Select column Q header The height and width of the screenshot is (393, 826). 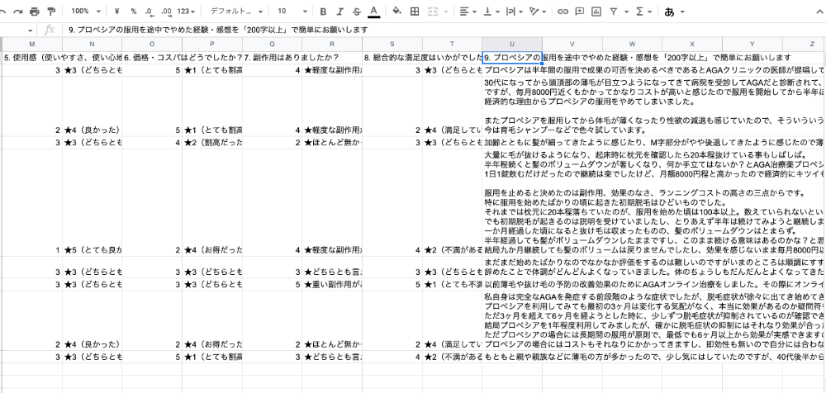[273, 45]
